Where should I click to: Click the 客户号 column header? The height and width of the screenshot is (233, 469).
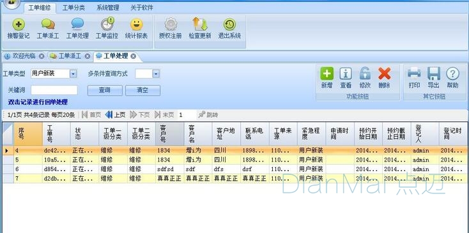169,134
